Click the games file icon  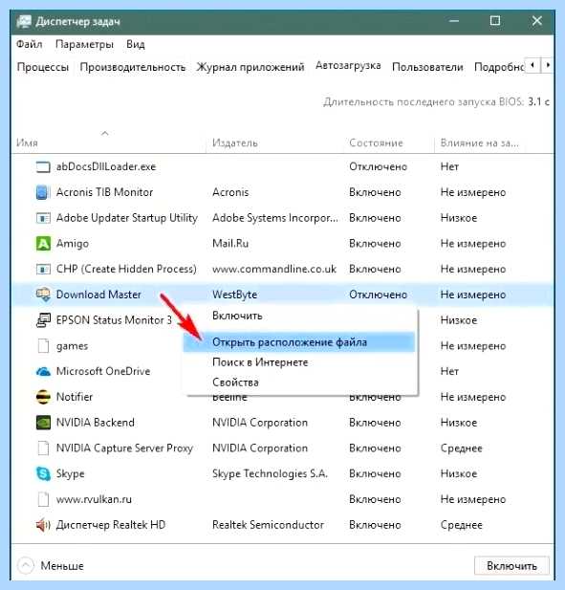pyautogui.click(x=43, y=346)
